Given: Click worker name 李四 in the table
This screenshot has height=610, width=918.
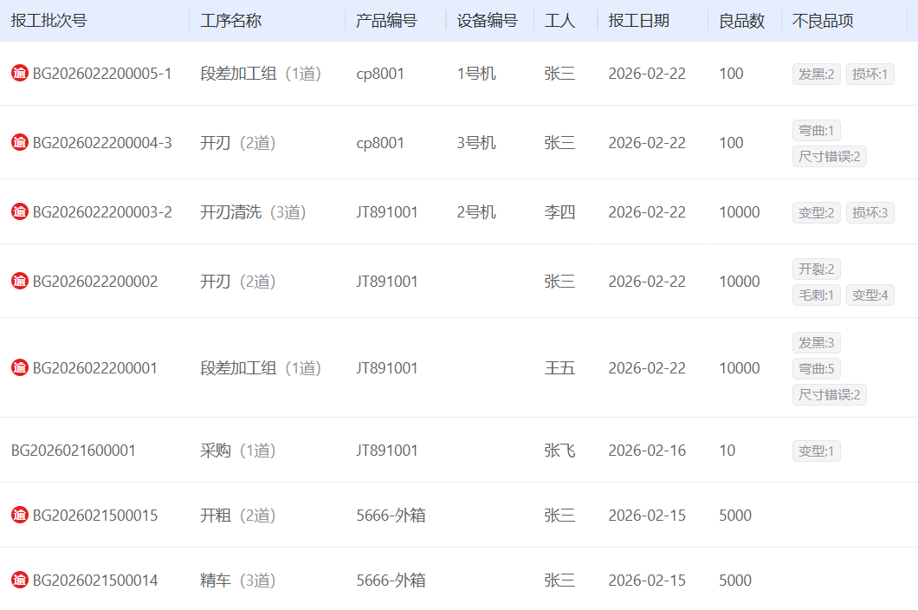Looking at the screenshot, I should click(559, 212).
